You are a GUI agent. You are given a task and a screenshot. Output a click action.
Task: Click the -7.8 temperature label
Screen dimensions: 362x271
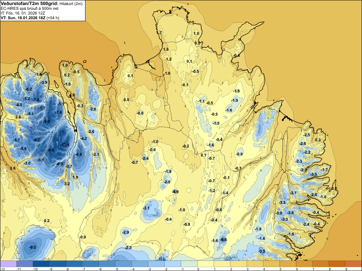36,100
